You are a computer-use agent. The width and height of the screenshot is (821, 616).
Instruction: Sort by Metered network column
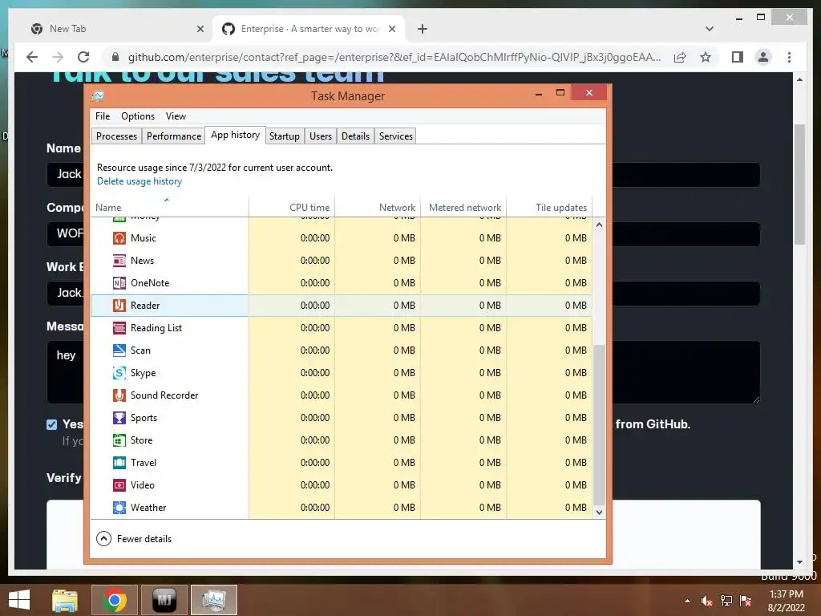click(463, 207)
